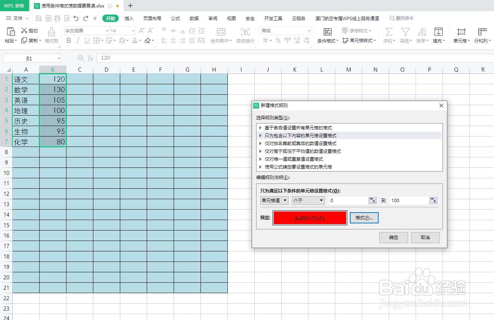Open the 常规 number format dropdown
The image size is (494, 320).
308,30
